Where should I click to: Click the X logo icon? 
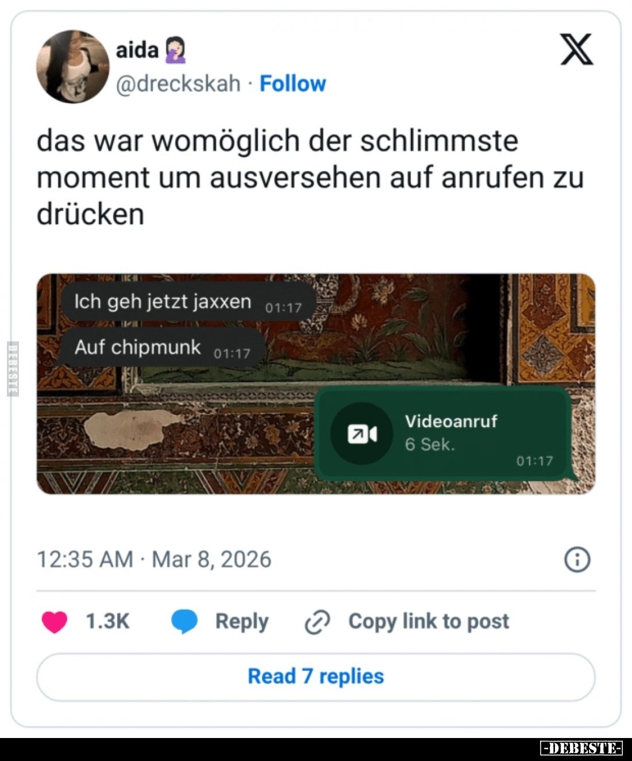pos(576,49)
